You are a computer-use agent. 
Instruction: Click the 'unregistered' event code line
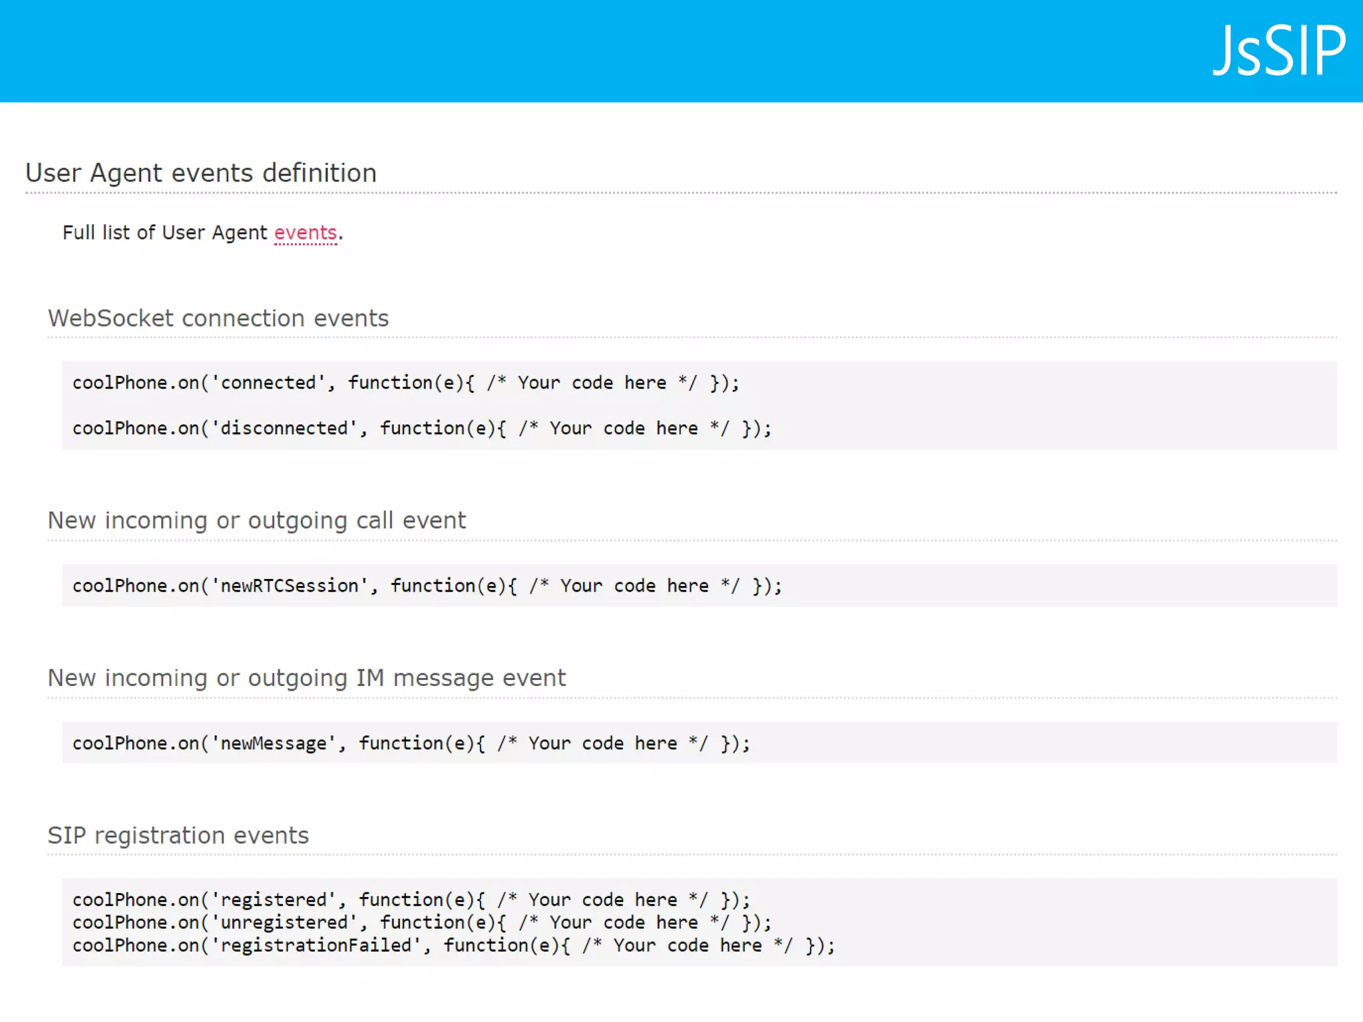coord(421,922)
